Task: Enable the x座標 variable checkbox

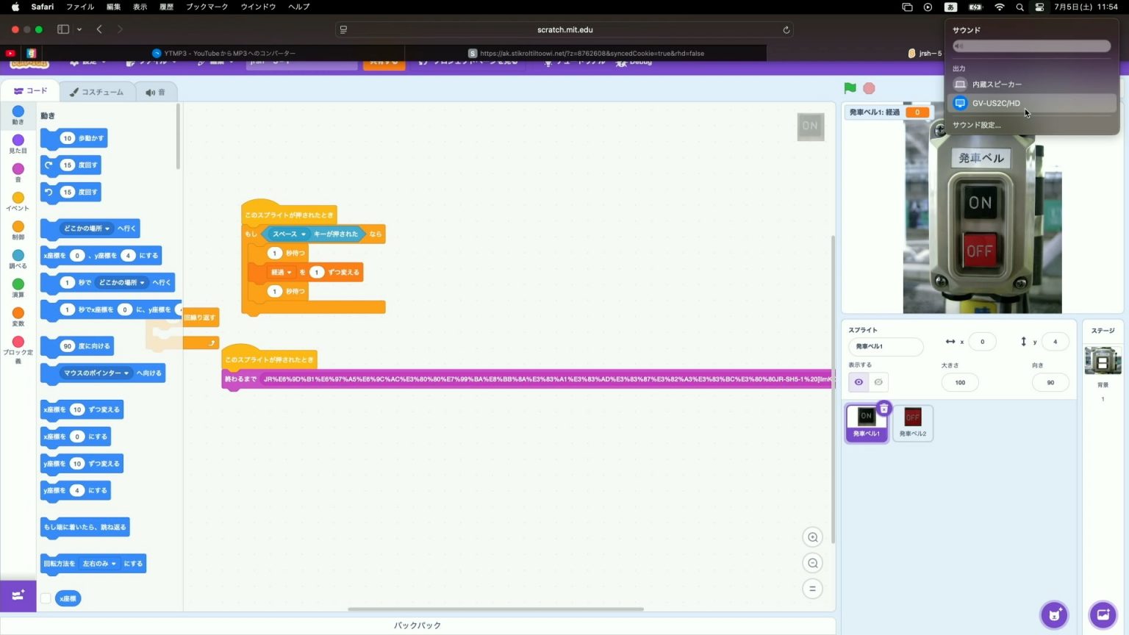Action: (x=46, y=598)
